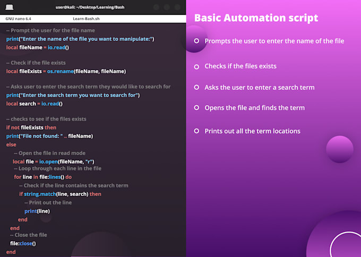Click the comment '-- Check if the line contains the search term'
Image resolution: width=361 pixels, height=257 pixels.
[x=74, y=185]
